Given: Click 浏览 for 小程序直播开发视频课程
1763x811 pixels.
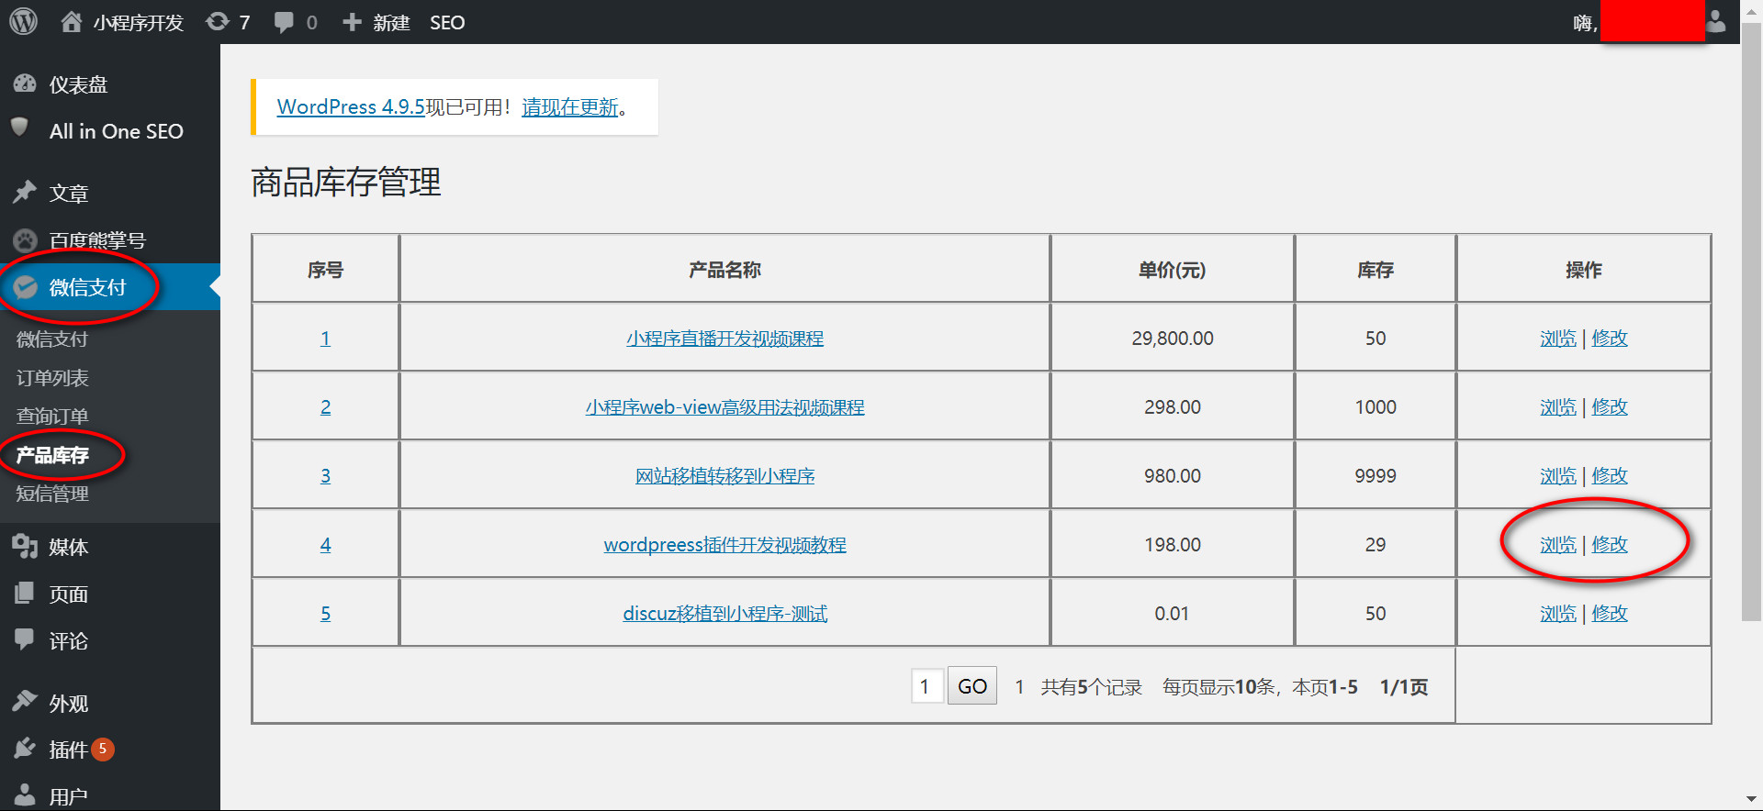Looking at the screenshot, I should tap(1557, 339).
